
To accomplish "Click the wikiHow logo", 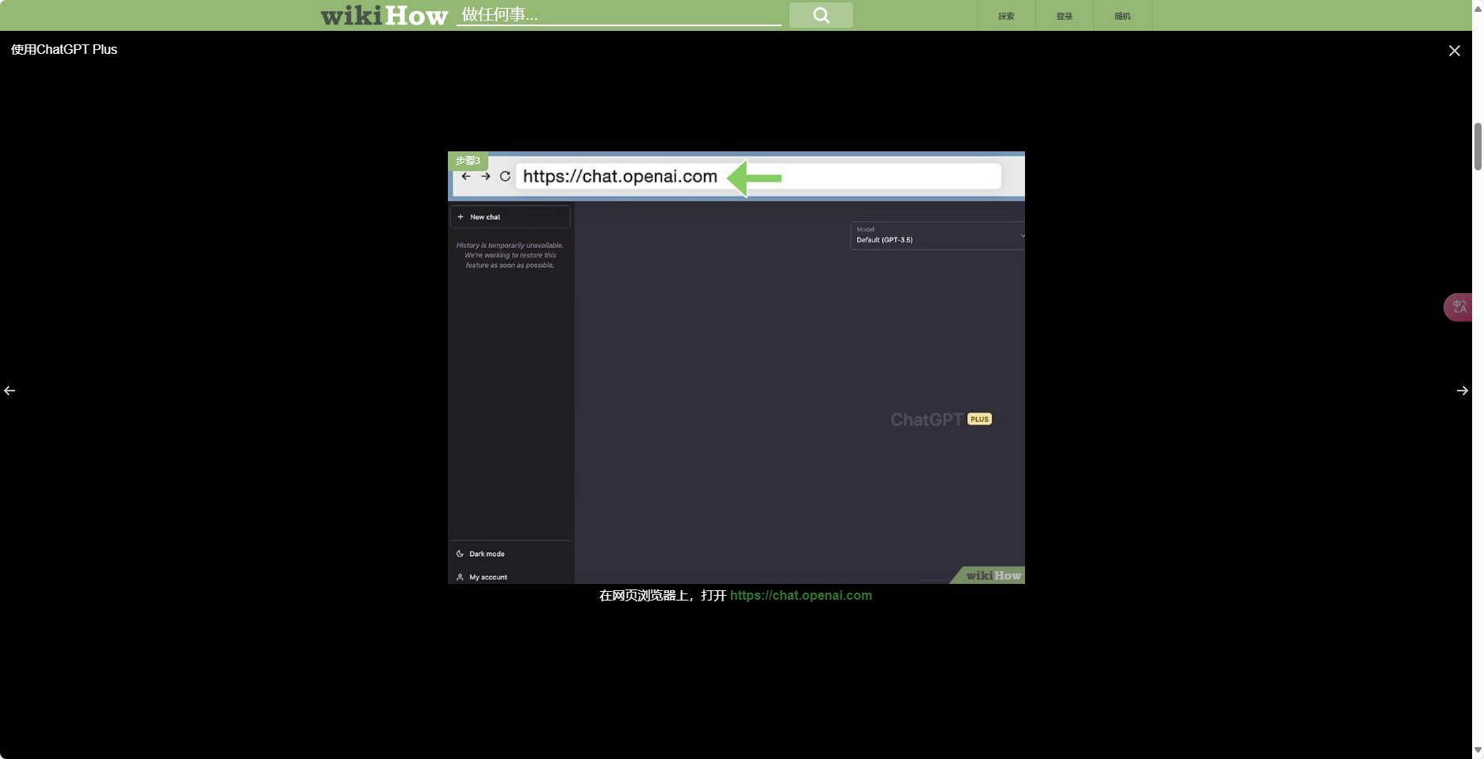I will click(x=384, y=14).
